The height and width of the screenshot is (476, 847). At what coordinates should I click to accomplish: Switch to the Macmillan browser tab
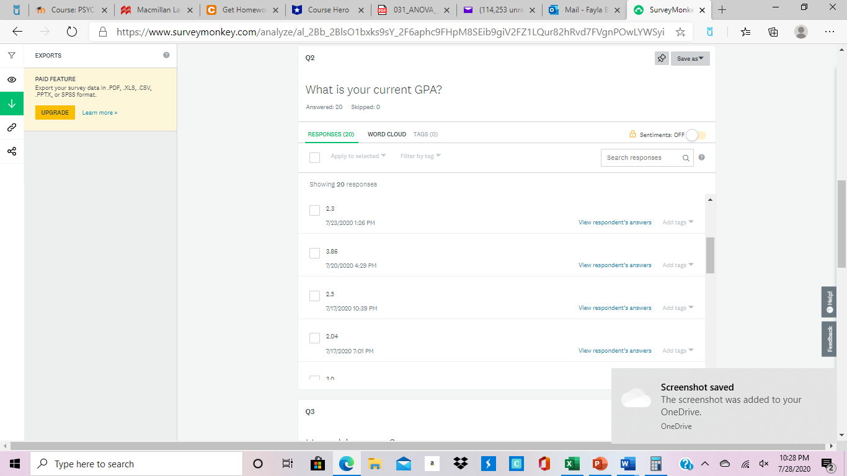[156, 10]
